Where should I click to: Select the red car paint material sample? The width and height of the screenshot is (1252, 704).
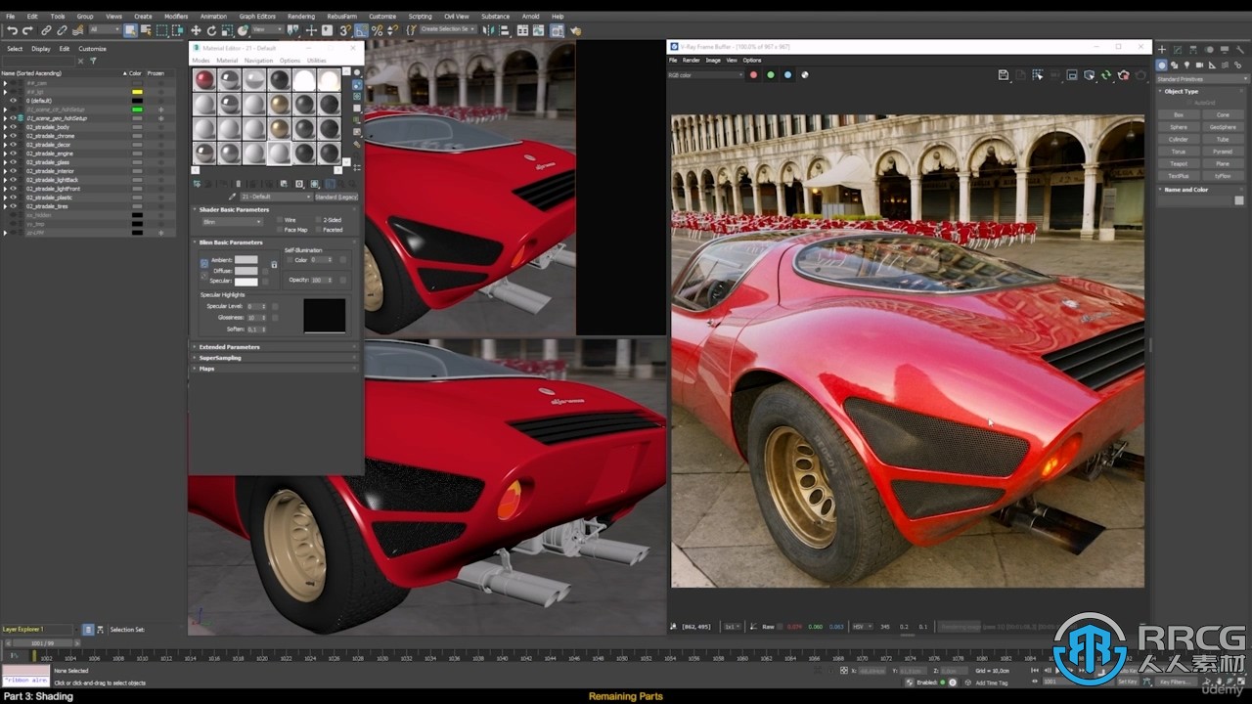pyautogui.click(x=204, y=80)
